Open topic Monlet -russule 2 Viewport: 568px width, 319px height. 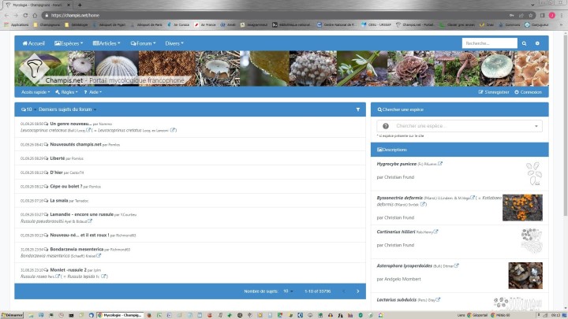coord(69,270)
